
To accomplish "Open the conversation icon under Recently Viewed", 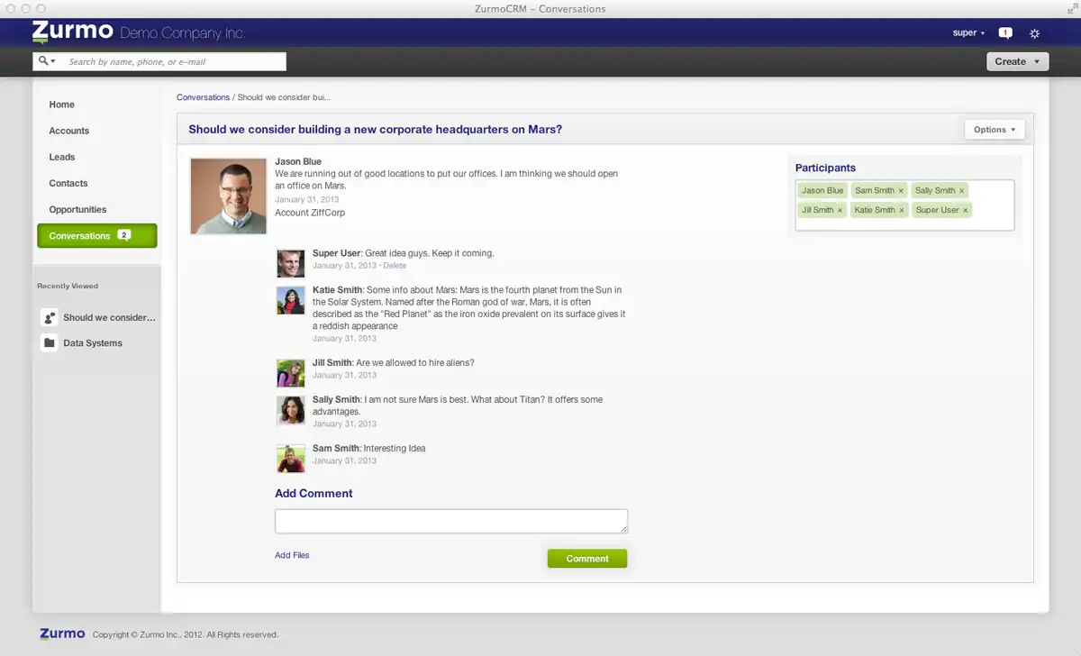I will coord(50,318).
